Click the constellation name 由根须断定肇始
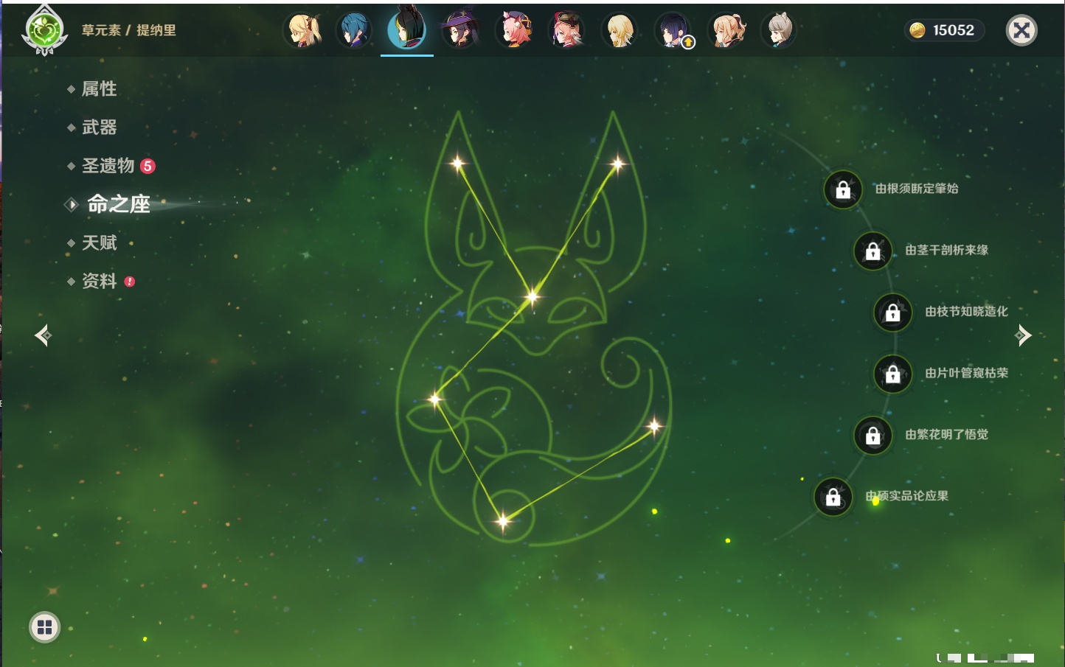The image size is (1065, 667). pos(917,189)
